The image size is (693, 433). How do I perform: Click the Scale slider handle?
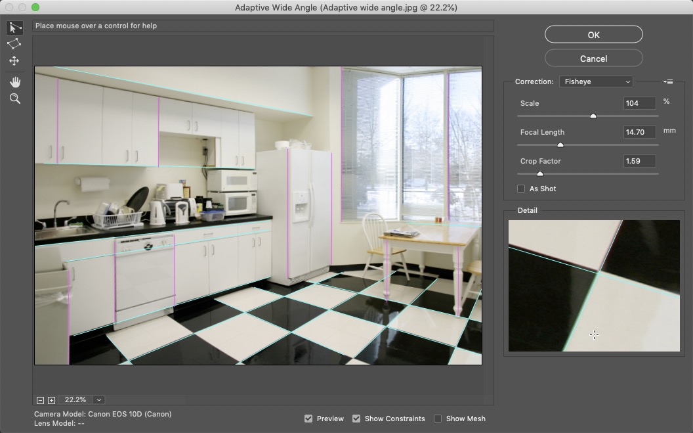593,116
